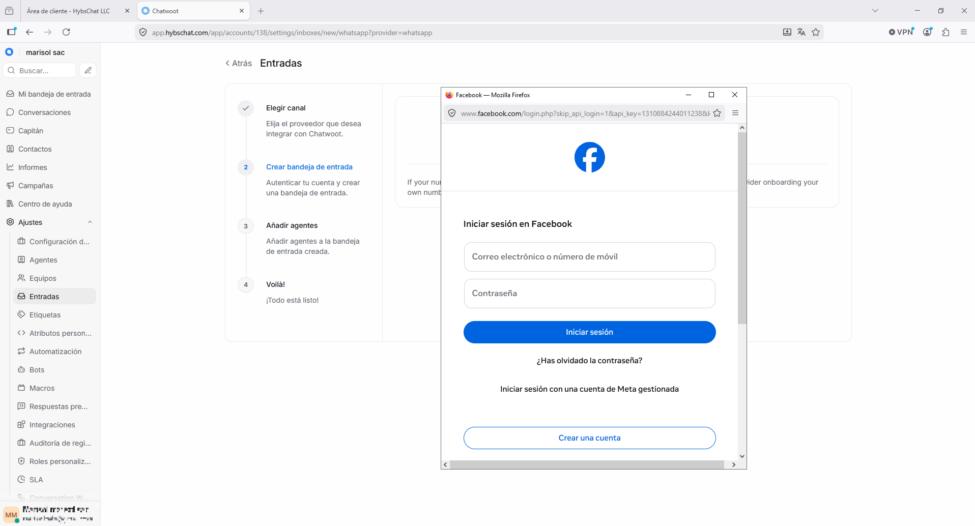
Task: Open a new browser tab
Action: (x=261, y=11)
